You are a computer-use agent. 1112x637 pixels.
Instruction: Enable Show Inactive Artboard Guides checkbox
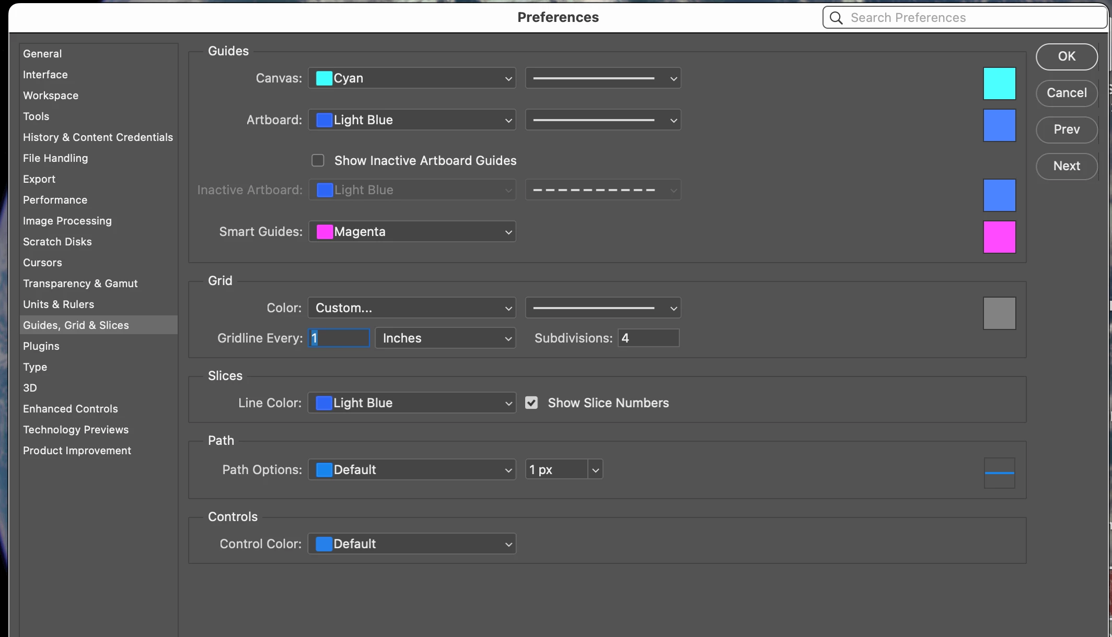pyautogui.click(x=318, y=160)
